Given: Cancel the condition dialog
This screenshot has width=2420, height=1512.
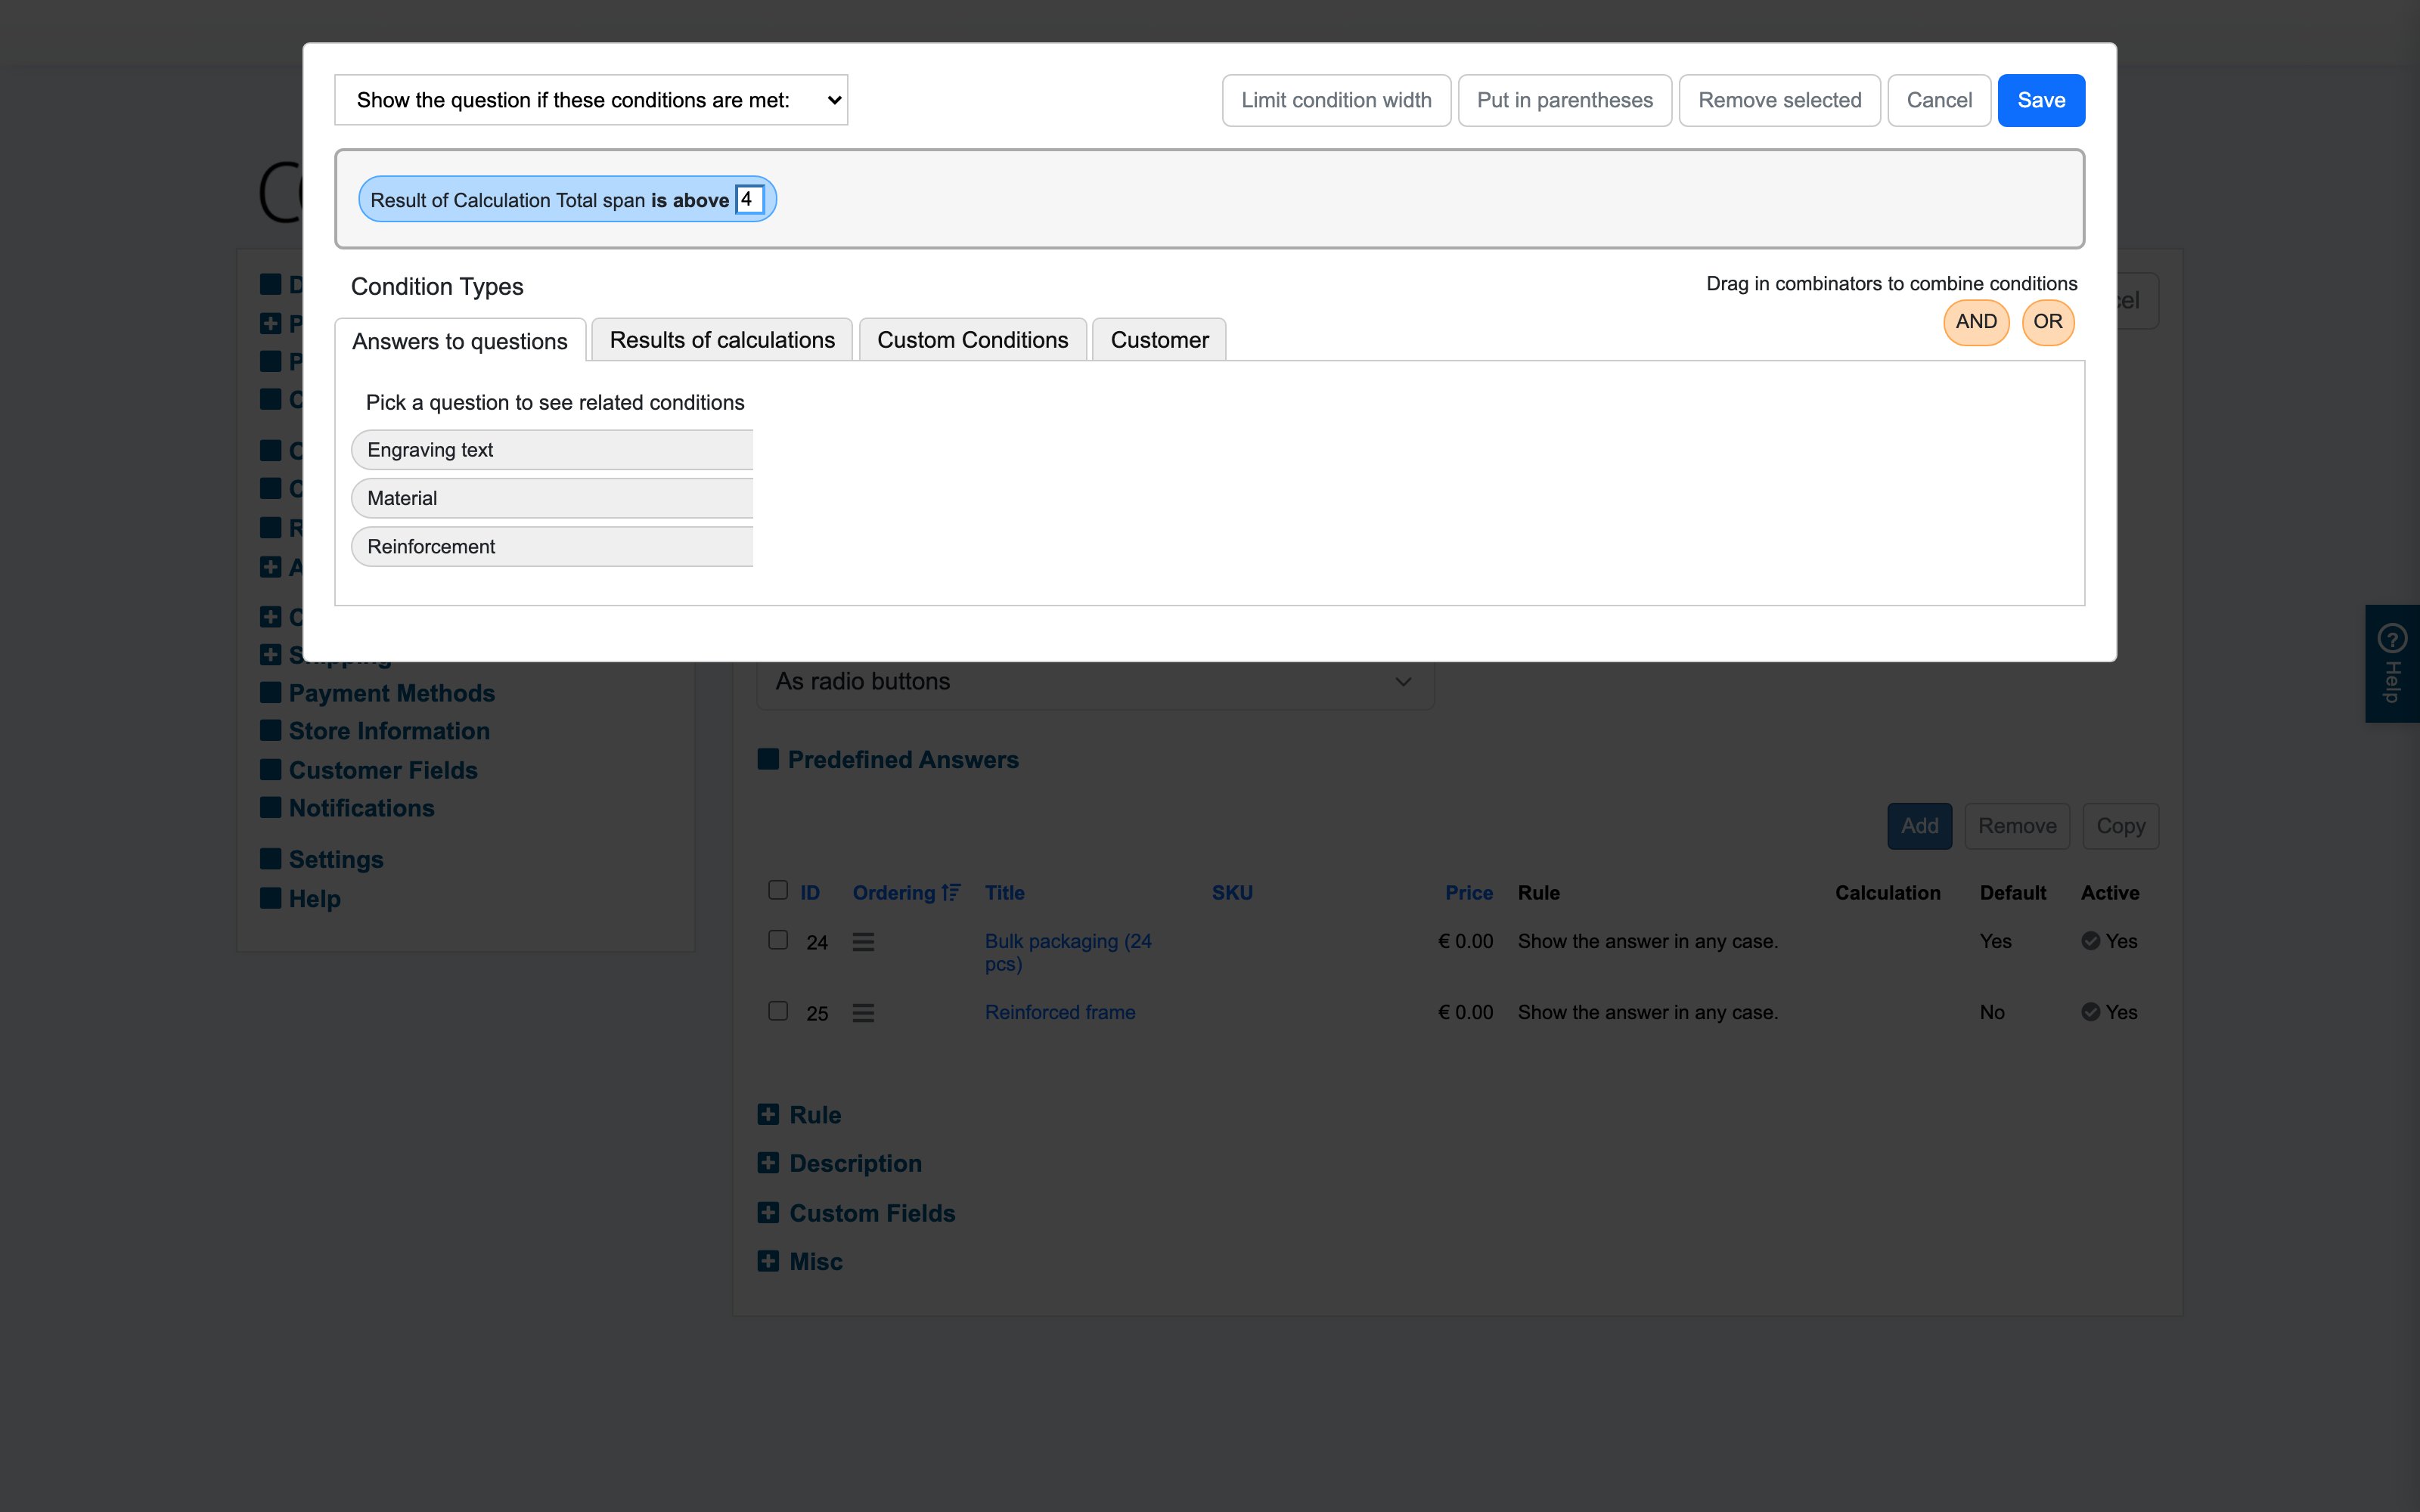Looking at the screenshot, I should 1938,100.
